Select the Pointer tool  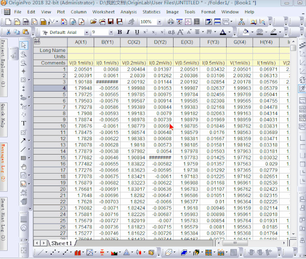tap(24, 45)
